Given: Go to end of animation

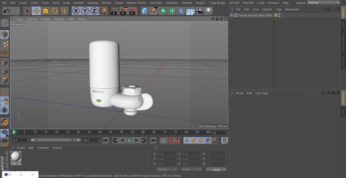Looking at the screenshot, I should click(153, 140).
